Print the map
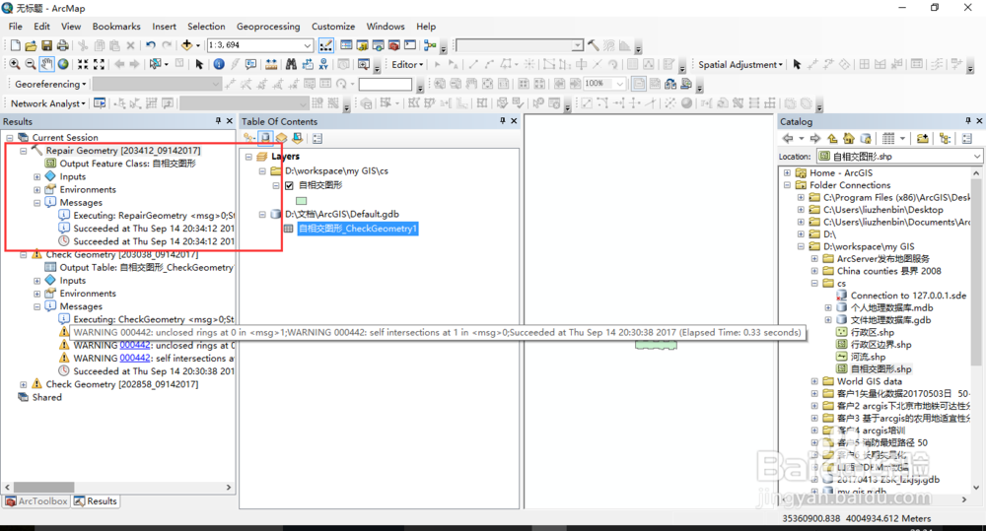This screenshot has width=986, height=531. 62,45
